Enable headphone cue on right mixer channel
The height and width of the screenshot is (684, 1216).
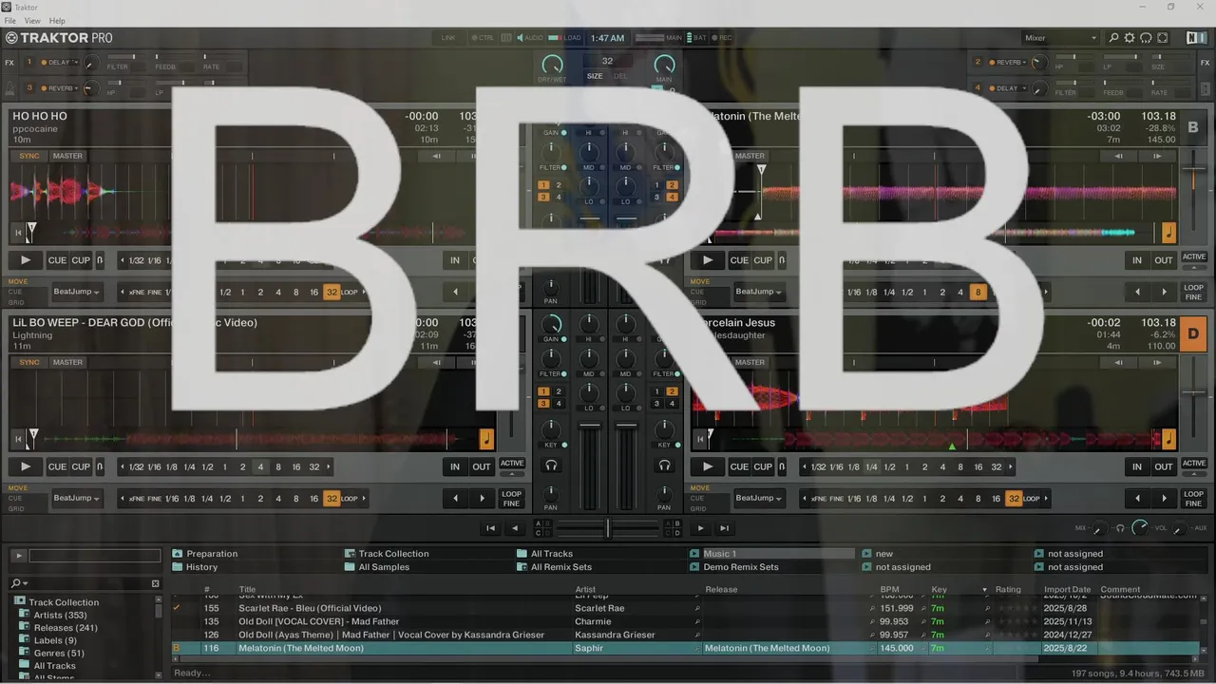point(664,465)
